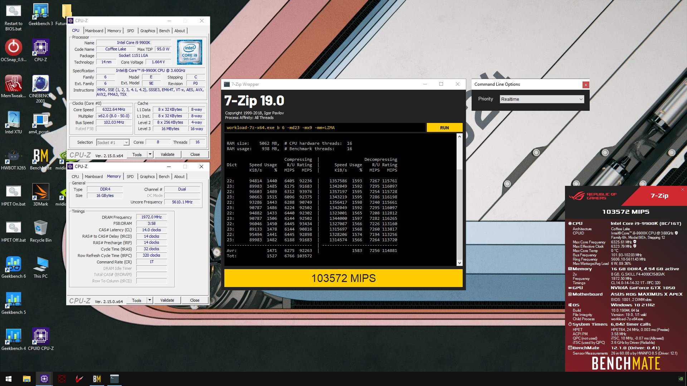687x386 pixels.
Task: Open Socket #1 selection dropdown
Action: [x=113, y=142]
